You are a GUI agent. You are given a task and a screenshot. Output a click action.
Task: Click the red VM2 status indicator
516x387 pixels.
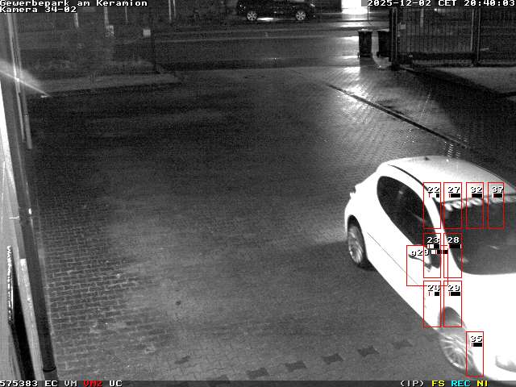point(93,383)
